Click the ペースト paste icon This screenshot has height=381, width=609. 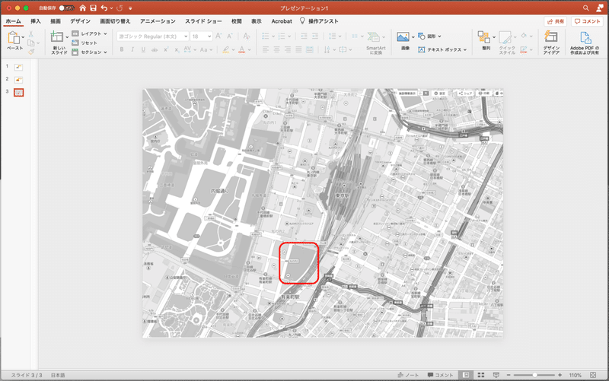point(14,37)
